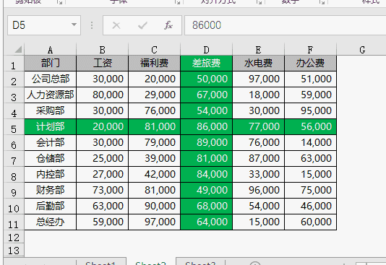
Task: Open the Clipboard group dialog launcher
Action: tap(59, 2)
